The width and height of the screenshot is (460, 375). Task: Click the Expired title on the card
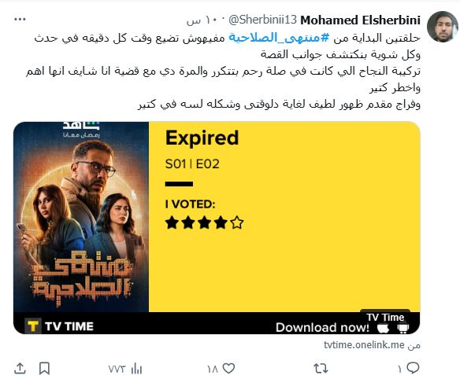202,138
